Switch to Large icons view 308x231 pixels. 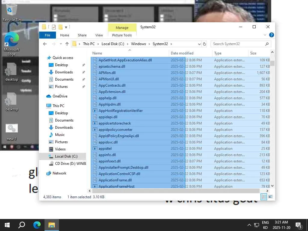pyautogui.click(x=270, y=197)
